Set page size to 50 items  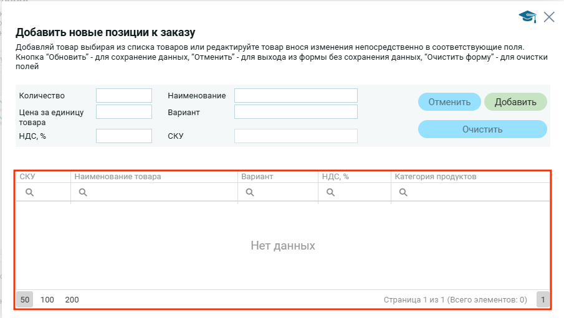tap(25, 300)
